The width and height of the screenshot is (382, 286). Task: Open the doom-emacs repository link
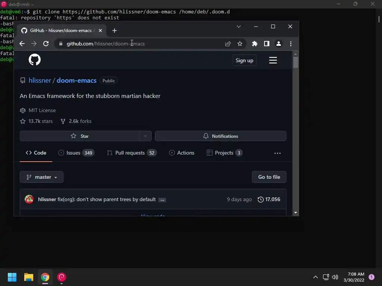pos(76,80)
